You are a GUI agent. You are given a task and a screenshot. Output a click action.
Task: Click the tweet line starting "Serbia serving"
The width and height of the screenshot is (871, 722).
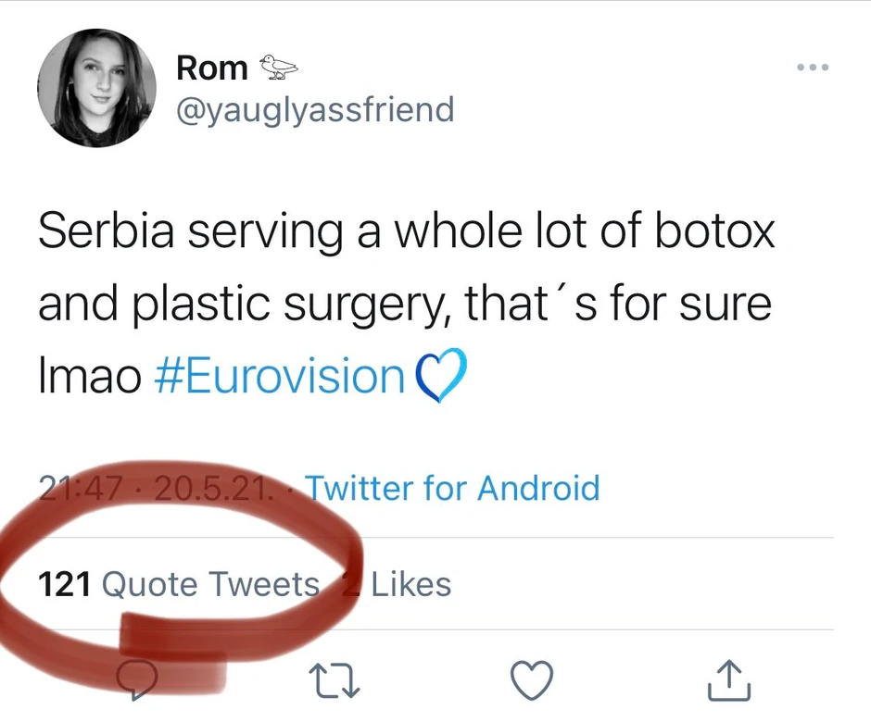click(406, 231)
